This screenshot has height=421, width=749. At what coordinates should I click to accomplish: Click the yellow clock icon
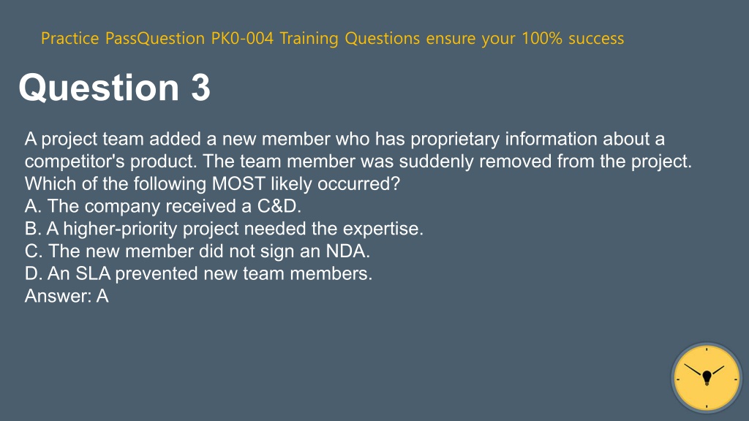[x=707, y=378]
